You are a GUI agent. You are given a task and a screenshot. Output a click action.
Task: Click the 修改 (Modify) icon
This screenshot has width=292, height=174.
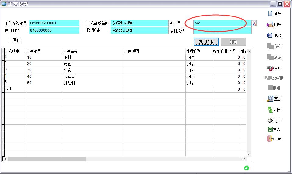[270, 35]
